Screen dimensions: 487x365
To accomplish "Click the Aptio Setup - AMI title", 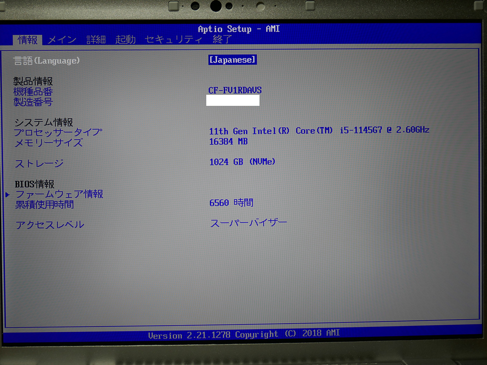I will click(x=239, y=29).
